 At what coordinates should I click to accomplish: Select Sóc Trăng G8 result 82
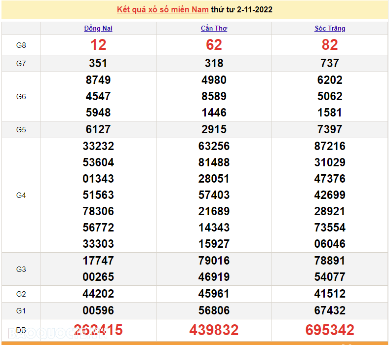(x=330, y=45)
